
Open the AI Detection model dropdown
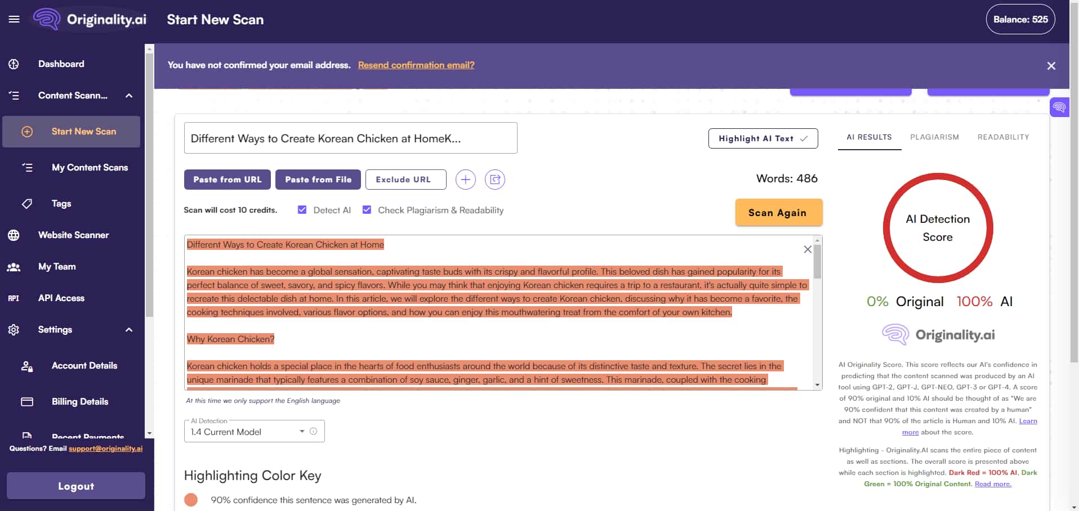[302, 431]
